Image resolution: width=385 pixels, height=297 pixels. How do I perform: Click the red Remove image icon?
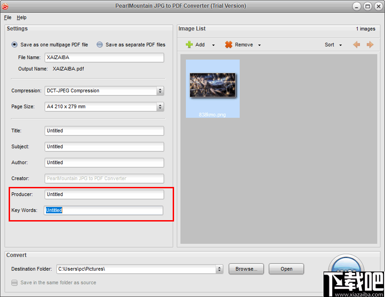(x=228, y=45)
